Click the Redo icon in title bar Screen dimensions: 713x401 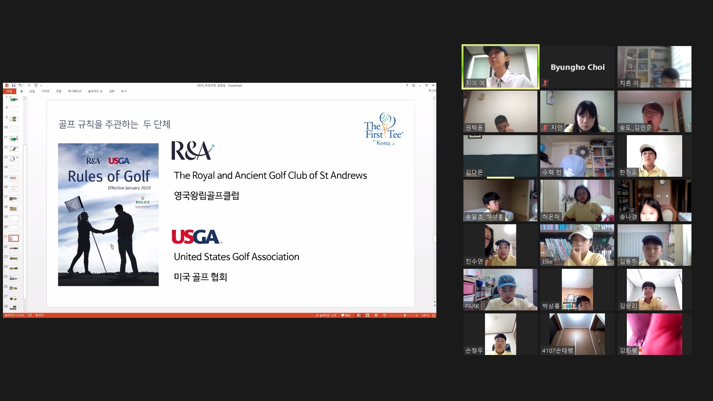[29, 85]
